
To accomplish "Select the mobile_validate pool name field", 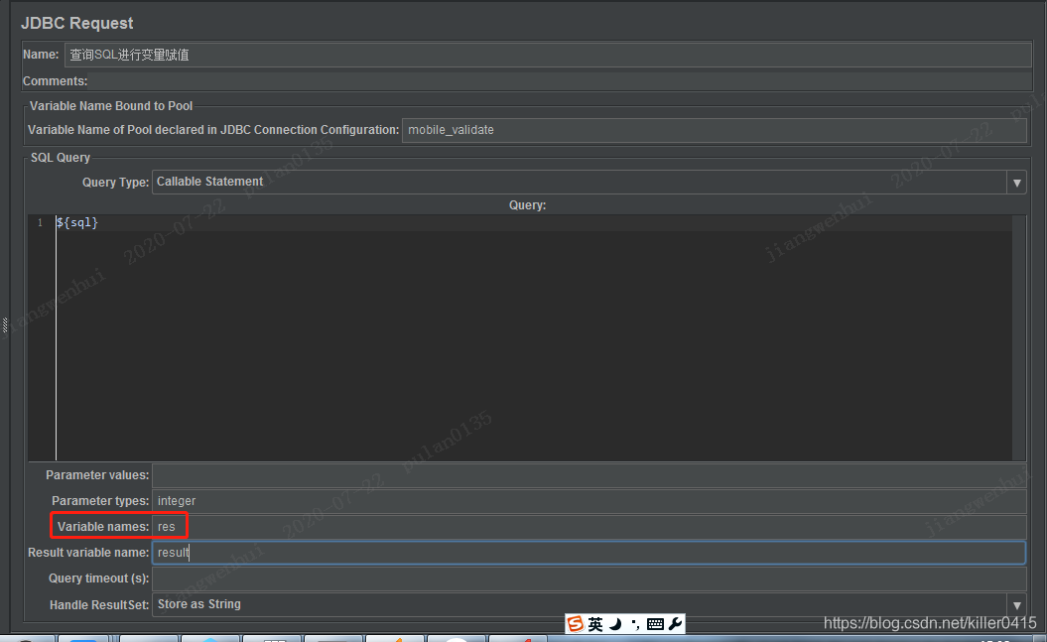I will click(x=595, y=130).
